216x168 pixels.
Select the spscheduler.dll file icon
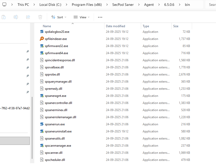42,160
